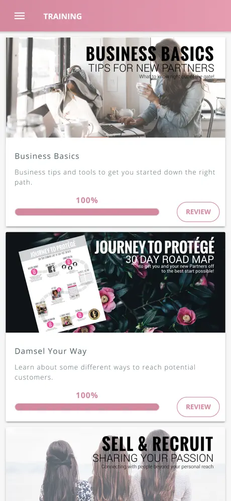Open the Sell & Recruit banner image

coord(115,464)
